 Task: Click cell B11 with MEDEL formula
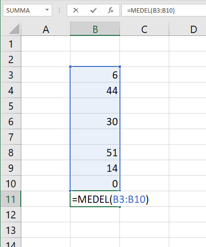(x=95, y=199)
